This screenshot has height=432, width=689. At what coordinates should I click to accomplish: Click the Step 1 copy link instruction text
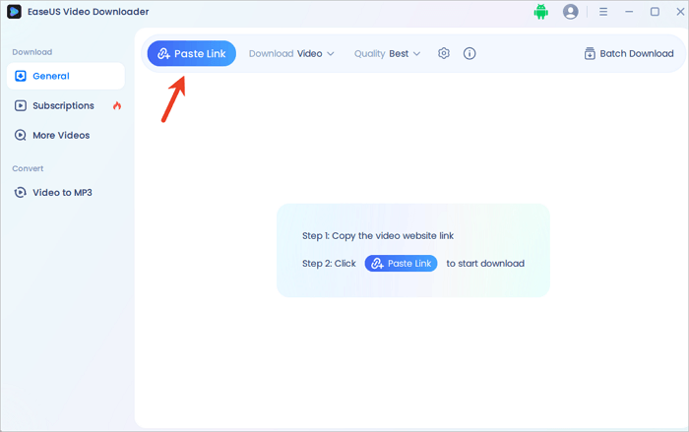(377, 236)
